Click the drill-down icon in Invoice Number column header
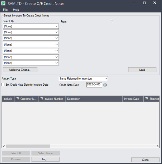 (41, 99)
